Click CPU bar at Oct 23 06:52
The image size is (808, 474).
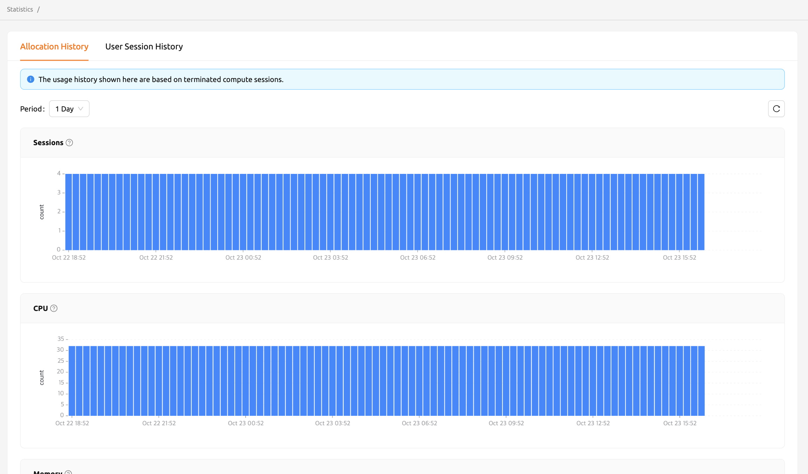pos(419,381)
